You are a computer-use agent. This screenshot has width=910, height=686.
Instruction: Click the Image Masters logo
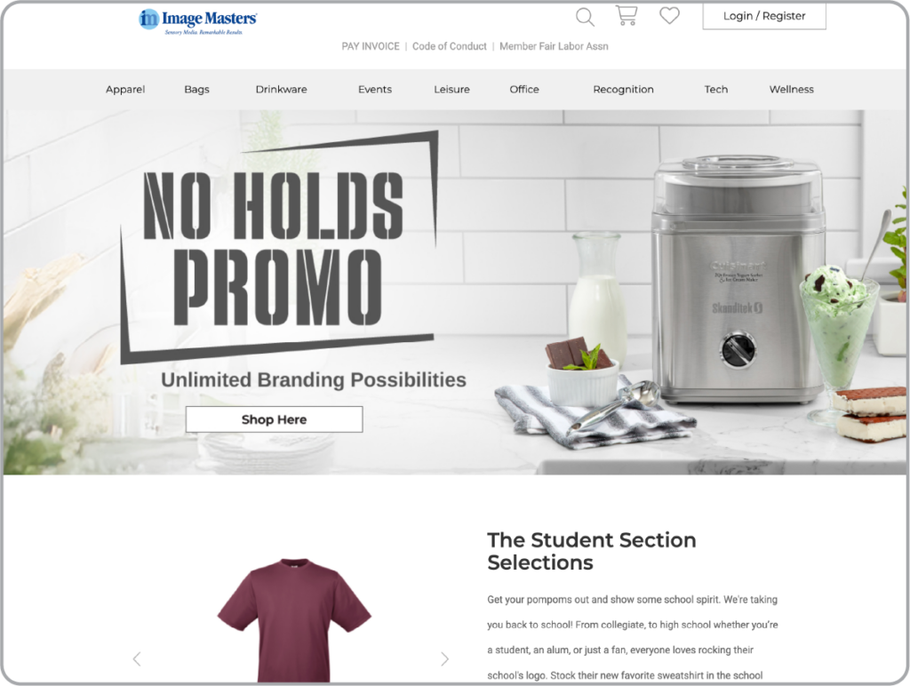(198, 22)
